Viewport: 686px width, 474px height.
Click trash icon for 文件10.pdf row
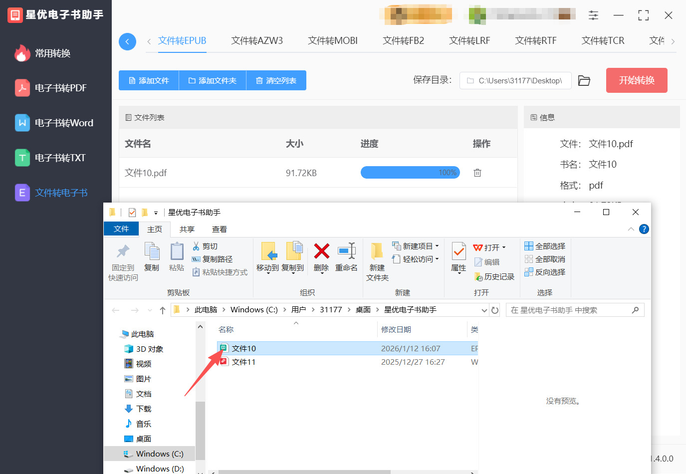[477, 173]
